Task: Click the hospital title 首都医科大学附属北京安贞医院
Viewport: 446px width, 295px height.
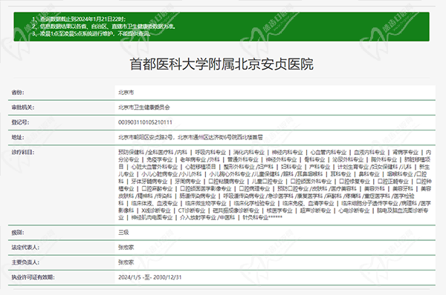Action: pos(222,64)
